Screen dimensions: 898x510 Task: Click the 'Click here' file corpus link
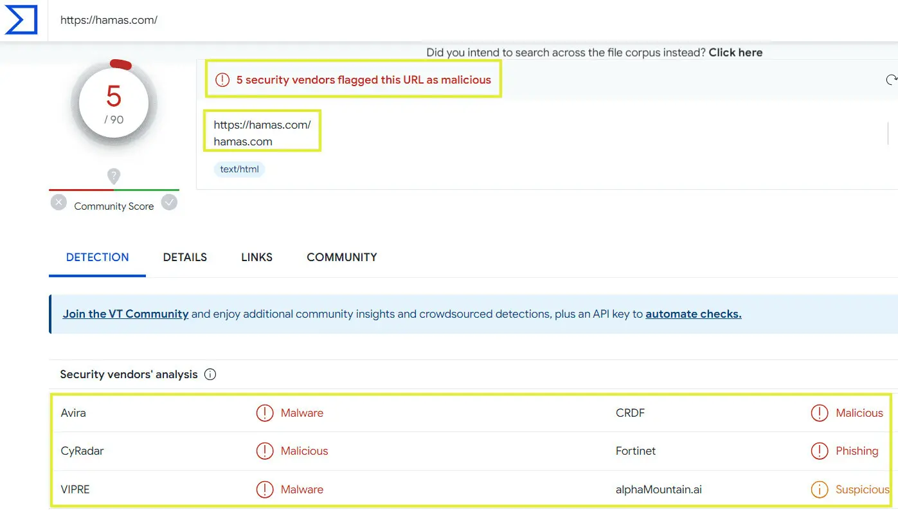click(735, 53)
